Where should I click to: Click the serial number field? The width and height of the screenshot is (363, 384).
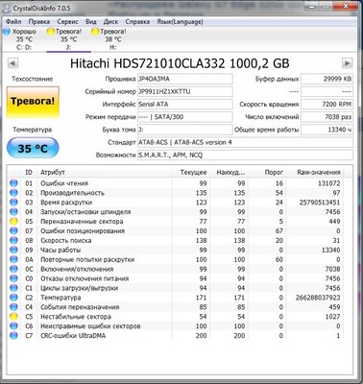pyautogui.click(x=185, y=92)
